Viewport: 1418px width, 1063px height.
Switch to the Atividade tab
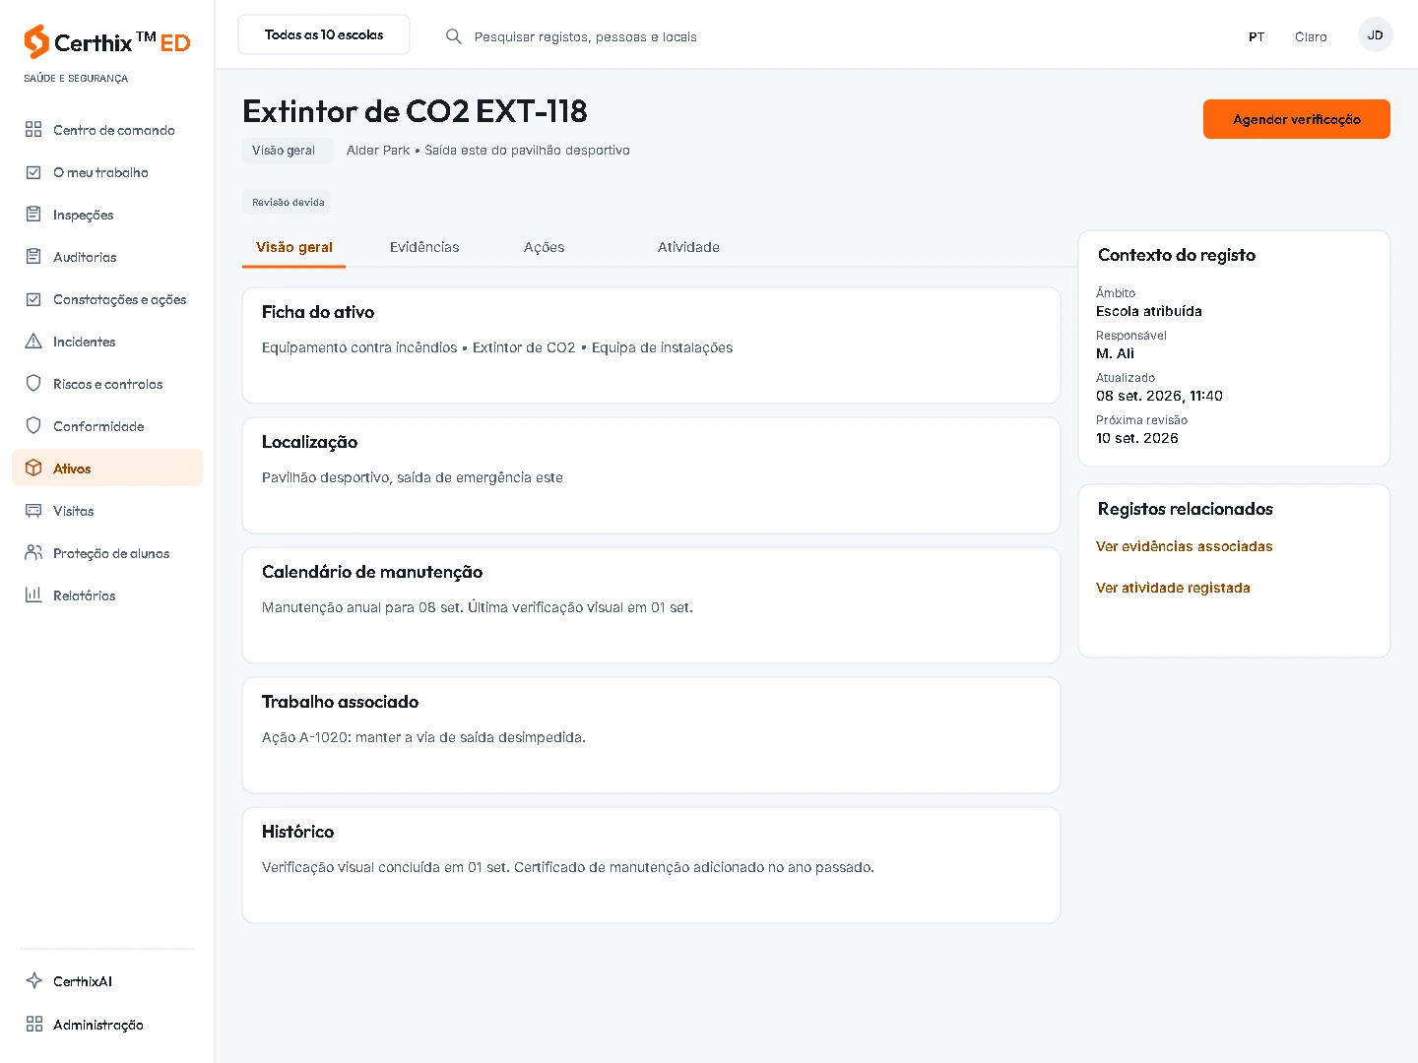[x=688, y=247]
